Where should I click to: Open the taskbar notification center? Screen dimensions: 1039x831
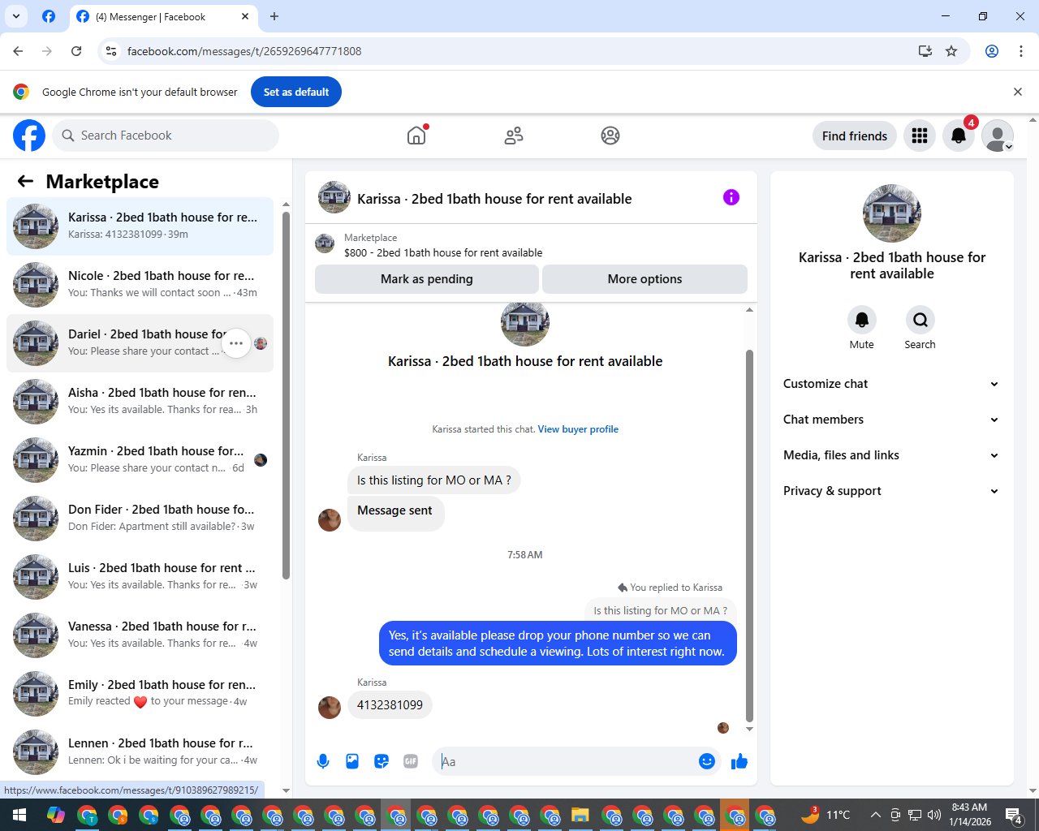(x=1014, y=815)
